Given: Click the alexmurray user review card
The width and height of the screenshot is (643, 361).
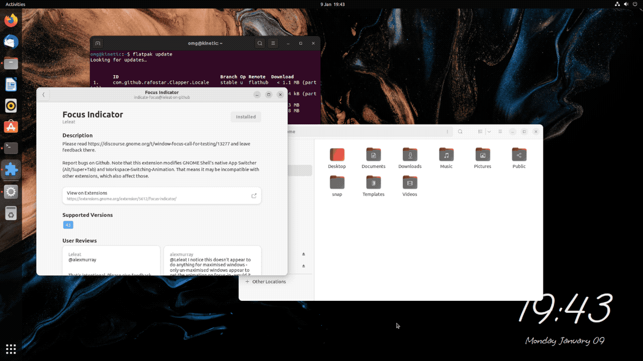Looking at the screenshot, I should click(212, 260).
